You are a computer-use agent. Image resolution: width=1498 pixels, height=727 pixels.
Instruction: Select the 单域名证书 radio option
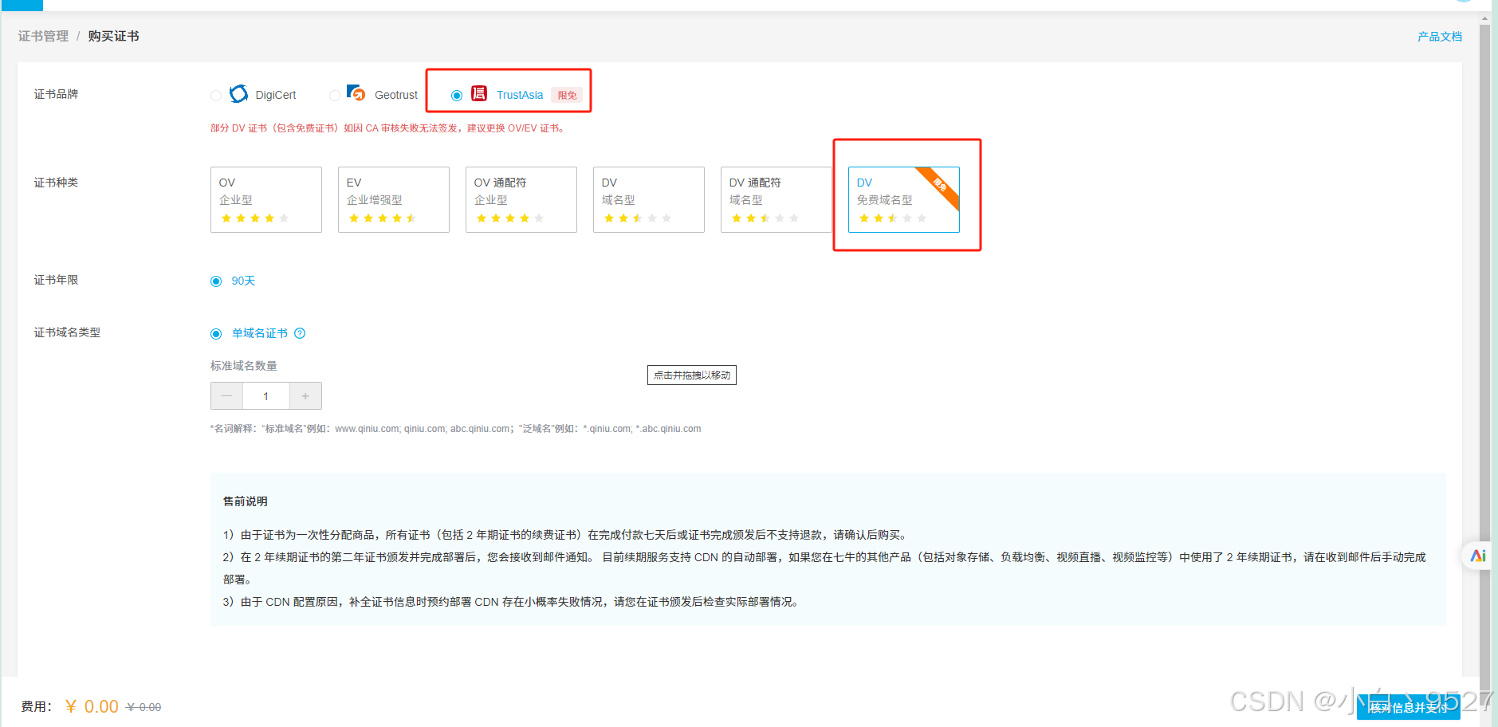pos(216,334)
